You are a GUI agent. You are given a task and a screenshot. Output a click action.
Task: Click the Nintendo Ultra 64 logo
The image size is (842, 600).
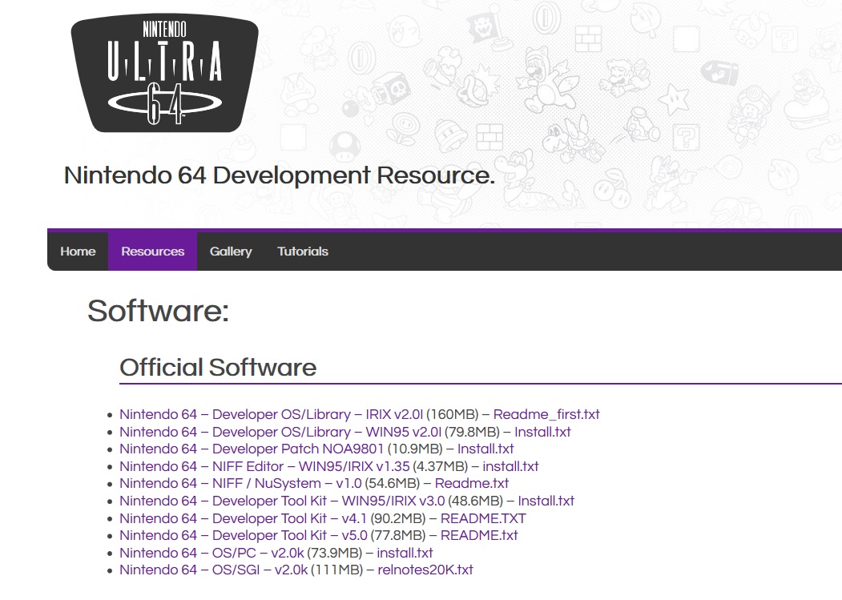[x=164, y=73]
